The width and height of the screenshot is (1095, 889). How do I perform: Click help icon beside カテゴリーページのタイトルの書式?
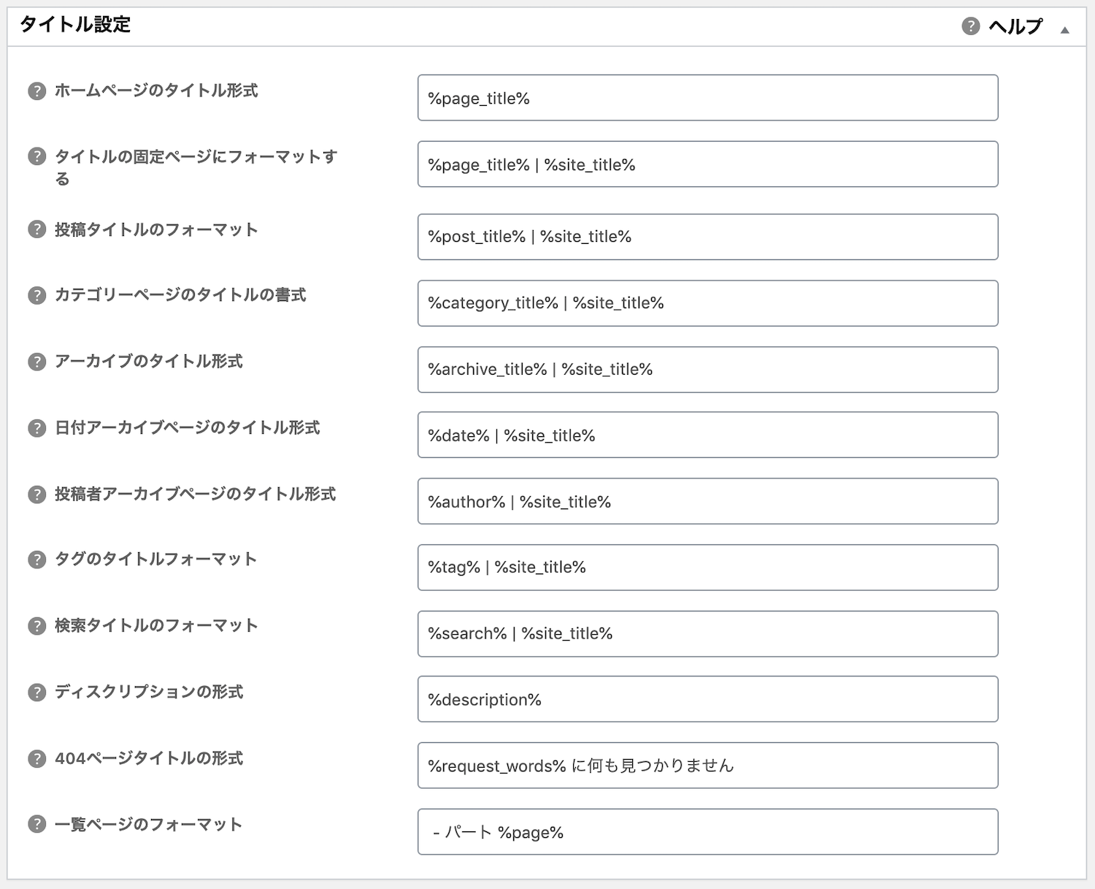tap(36, 296)
